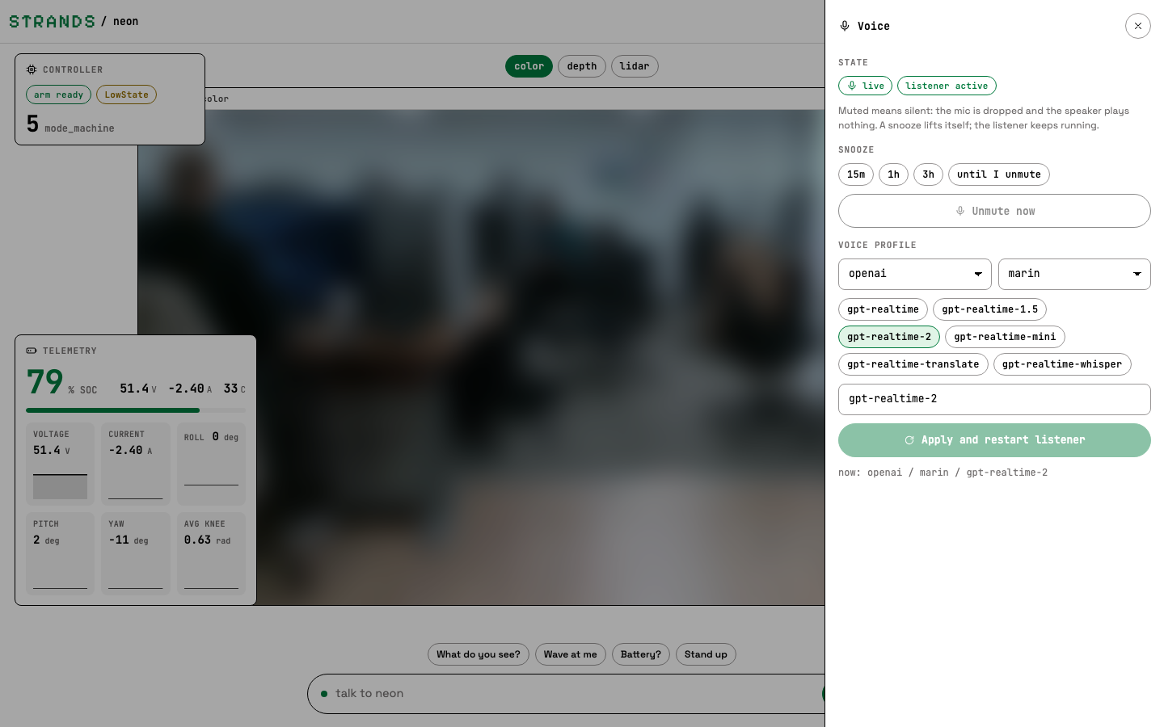Click the CURRENT telemetry card
This screenshot has height=727, width=1164.
pyautogui.click(x=136, y=464)
